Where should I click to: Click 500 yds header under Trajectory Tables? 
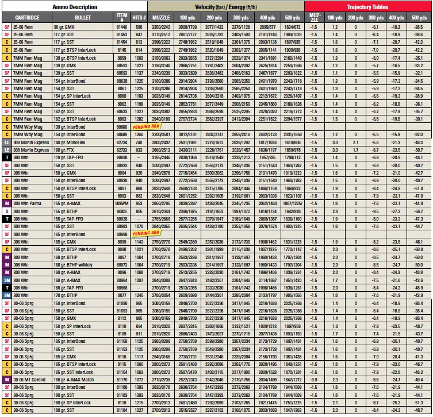point(419,18)
